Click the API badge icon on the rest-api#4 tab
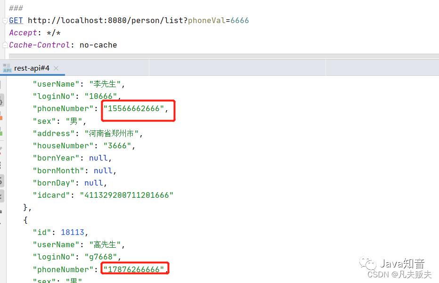Viewport: 439px width, 283px height. coord(7,68)
